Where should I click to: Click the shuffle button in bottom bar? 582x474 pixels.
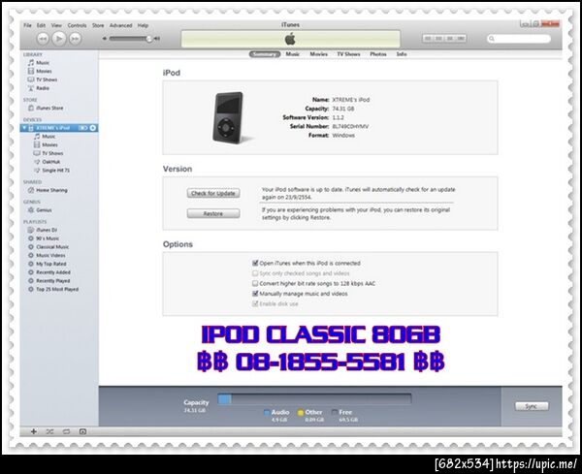click(x=49, y=431)
